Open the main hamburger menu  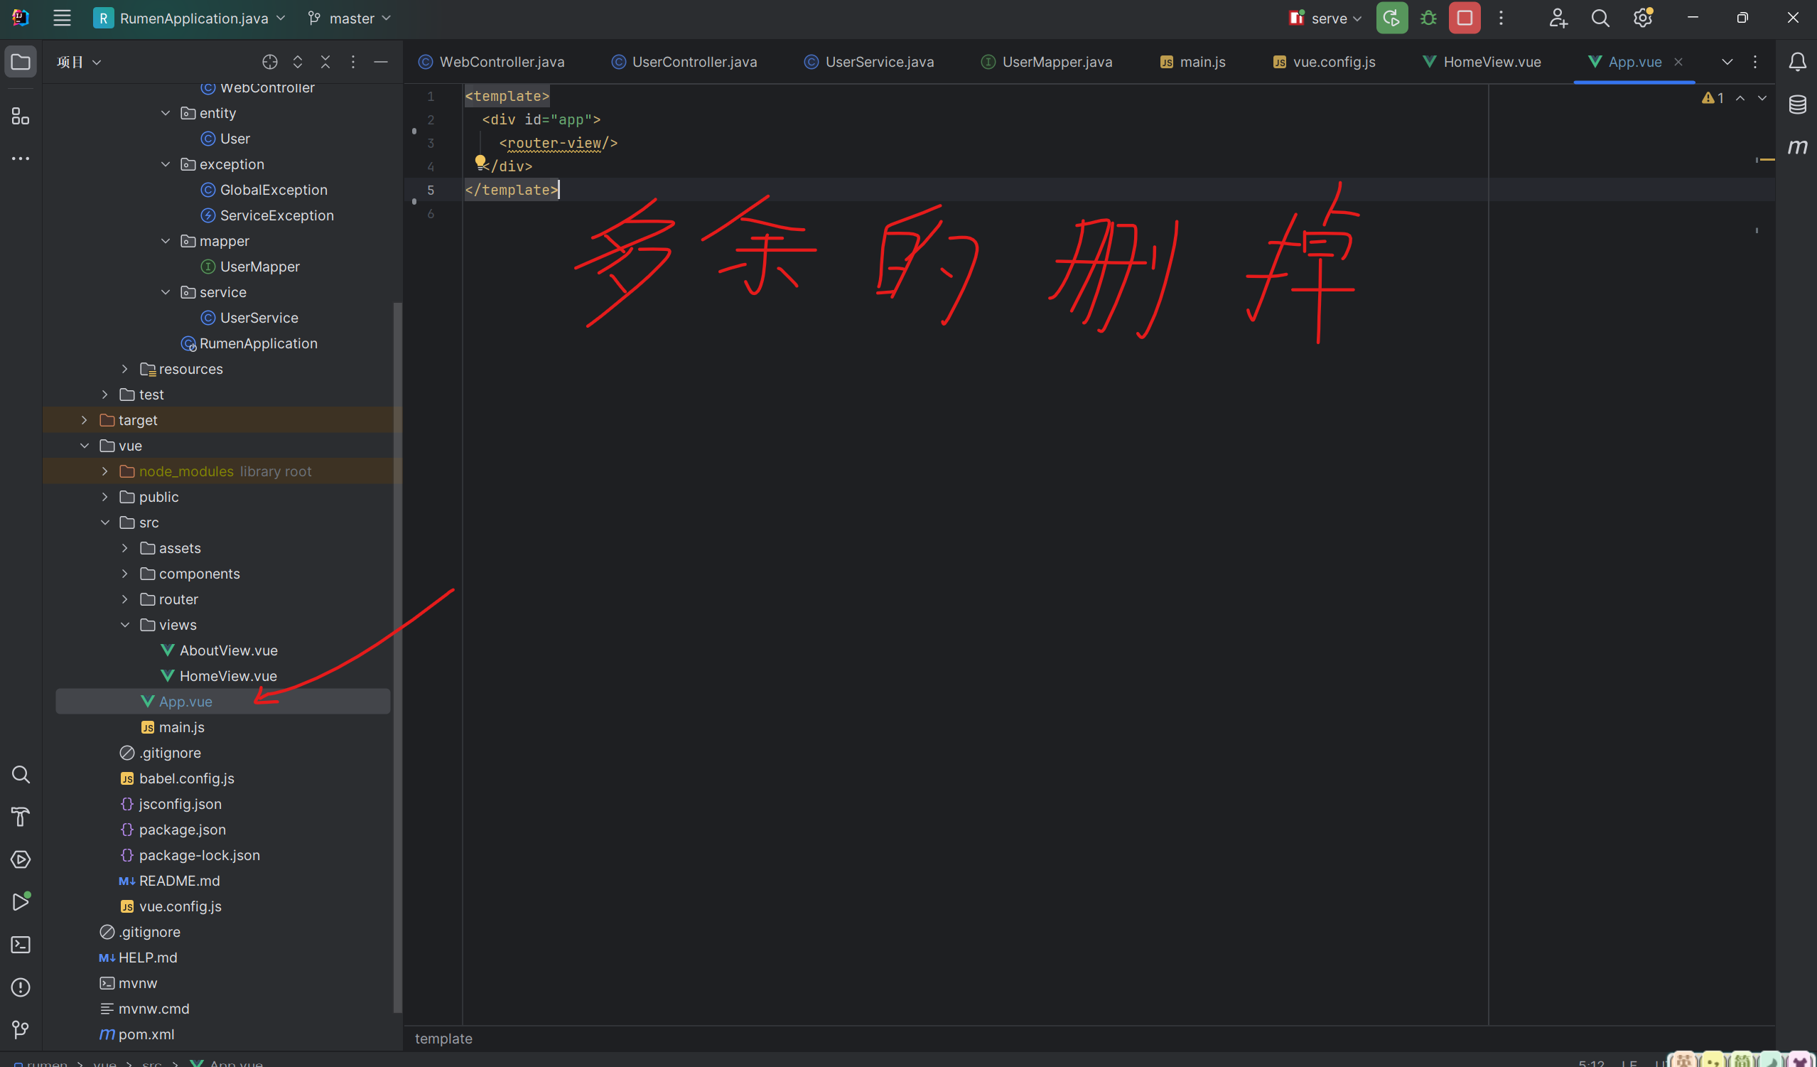click(x=62, y=18)
